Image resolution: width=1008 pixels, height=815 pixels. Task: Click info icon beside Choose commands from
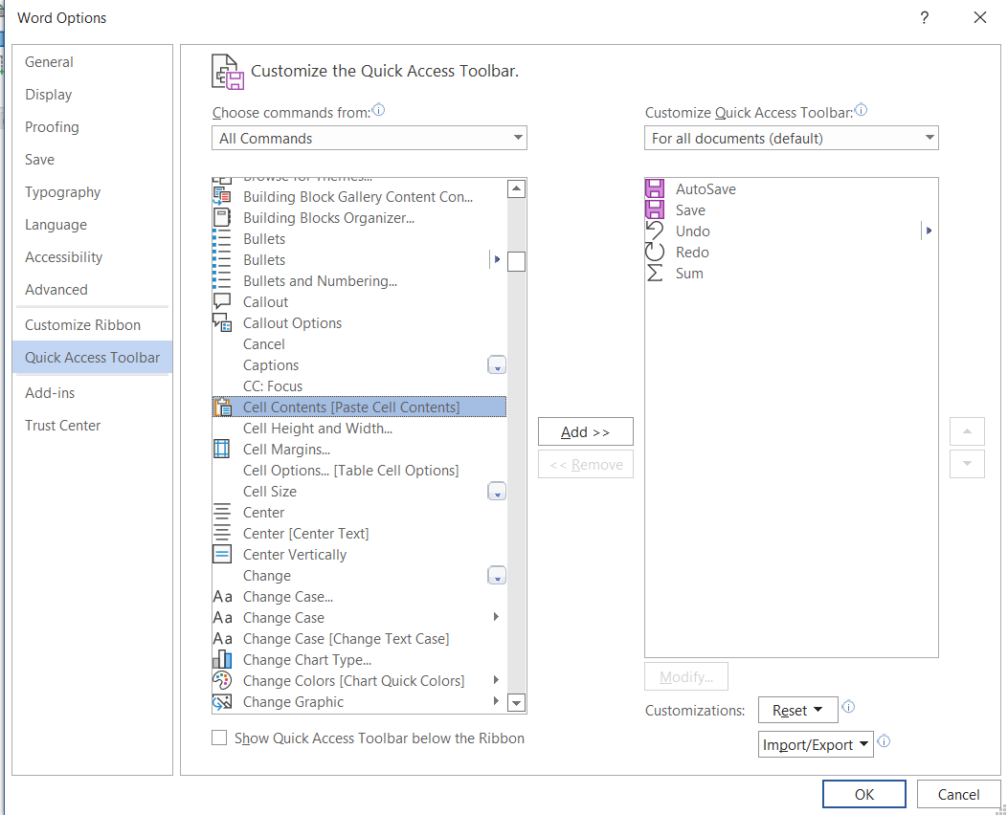pos(379,110)
